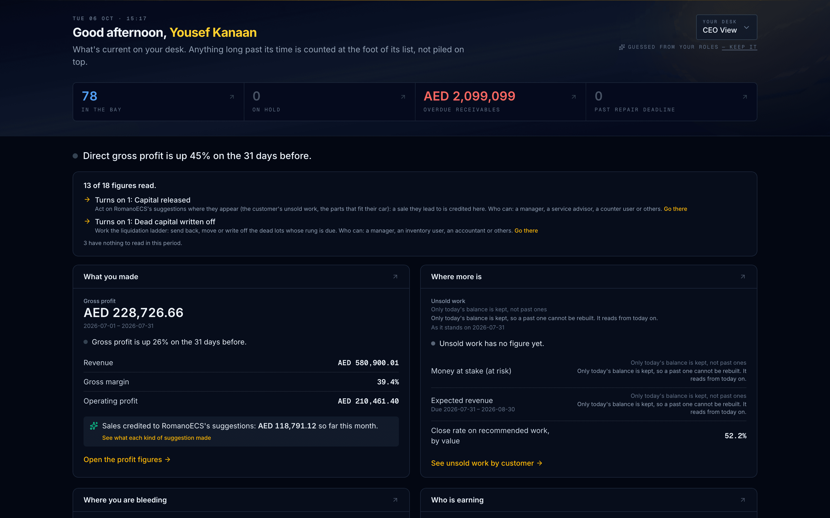Click the arrow icon before Dead capital written off
Image resolution: width=830 pixels, height=518 pixels.
click(x=87, y=221)
